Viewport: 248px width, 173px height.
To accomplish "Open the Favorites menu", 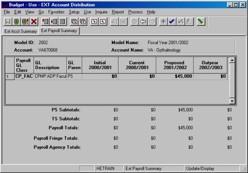I will [56, 12].
